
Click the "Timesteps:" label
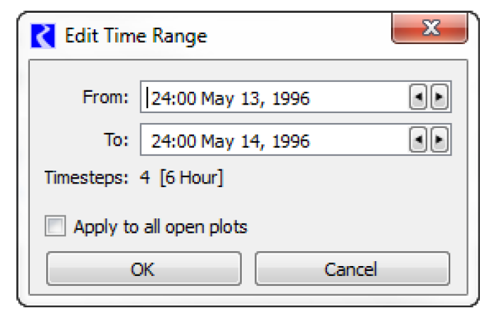87,177
